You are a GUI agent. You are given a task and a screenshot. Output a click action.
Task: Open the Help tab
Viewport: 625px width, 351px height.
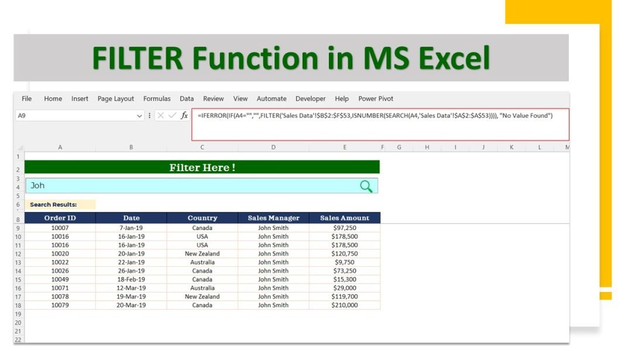click(x=342, y=99)
